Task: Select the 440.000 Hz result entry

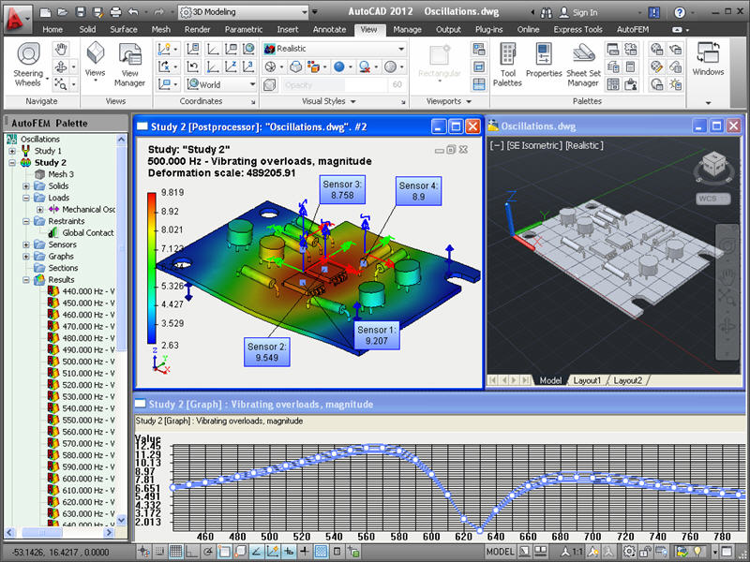Action: (82, 291)
